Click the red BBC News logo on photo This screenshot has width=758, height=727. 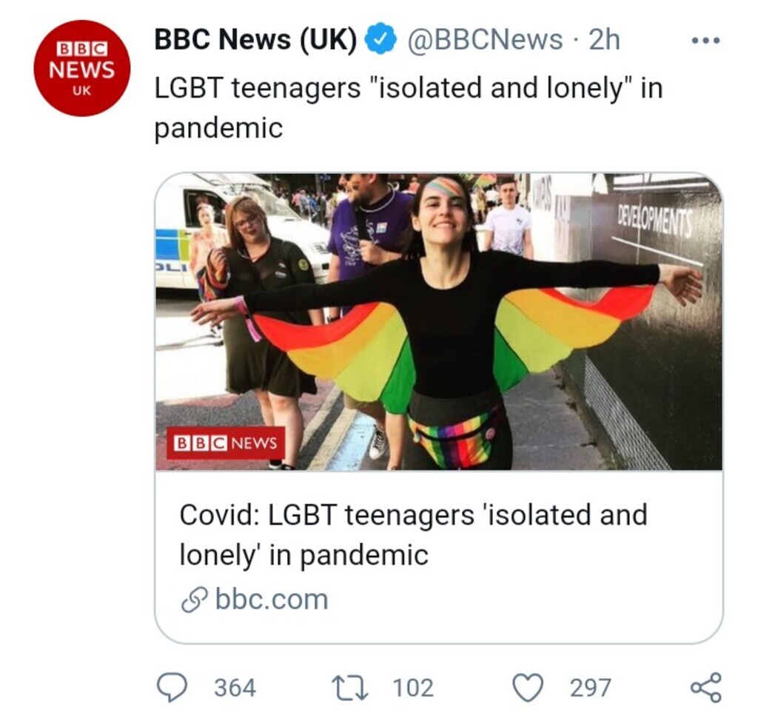(225, 443)
